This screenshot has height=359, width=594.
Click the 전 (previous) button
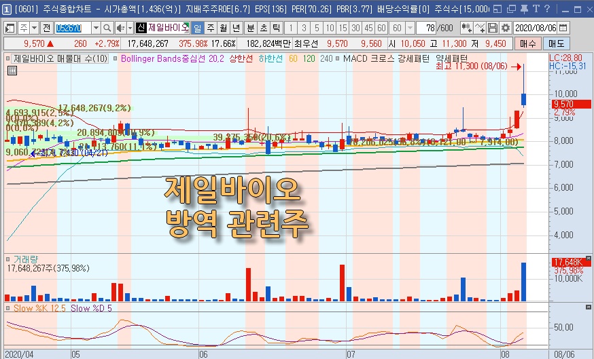pos(47,28)
